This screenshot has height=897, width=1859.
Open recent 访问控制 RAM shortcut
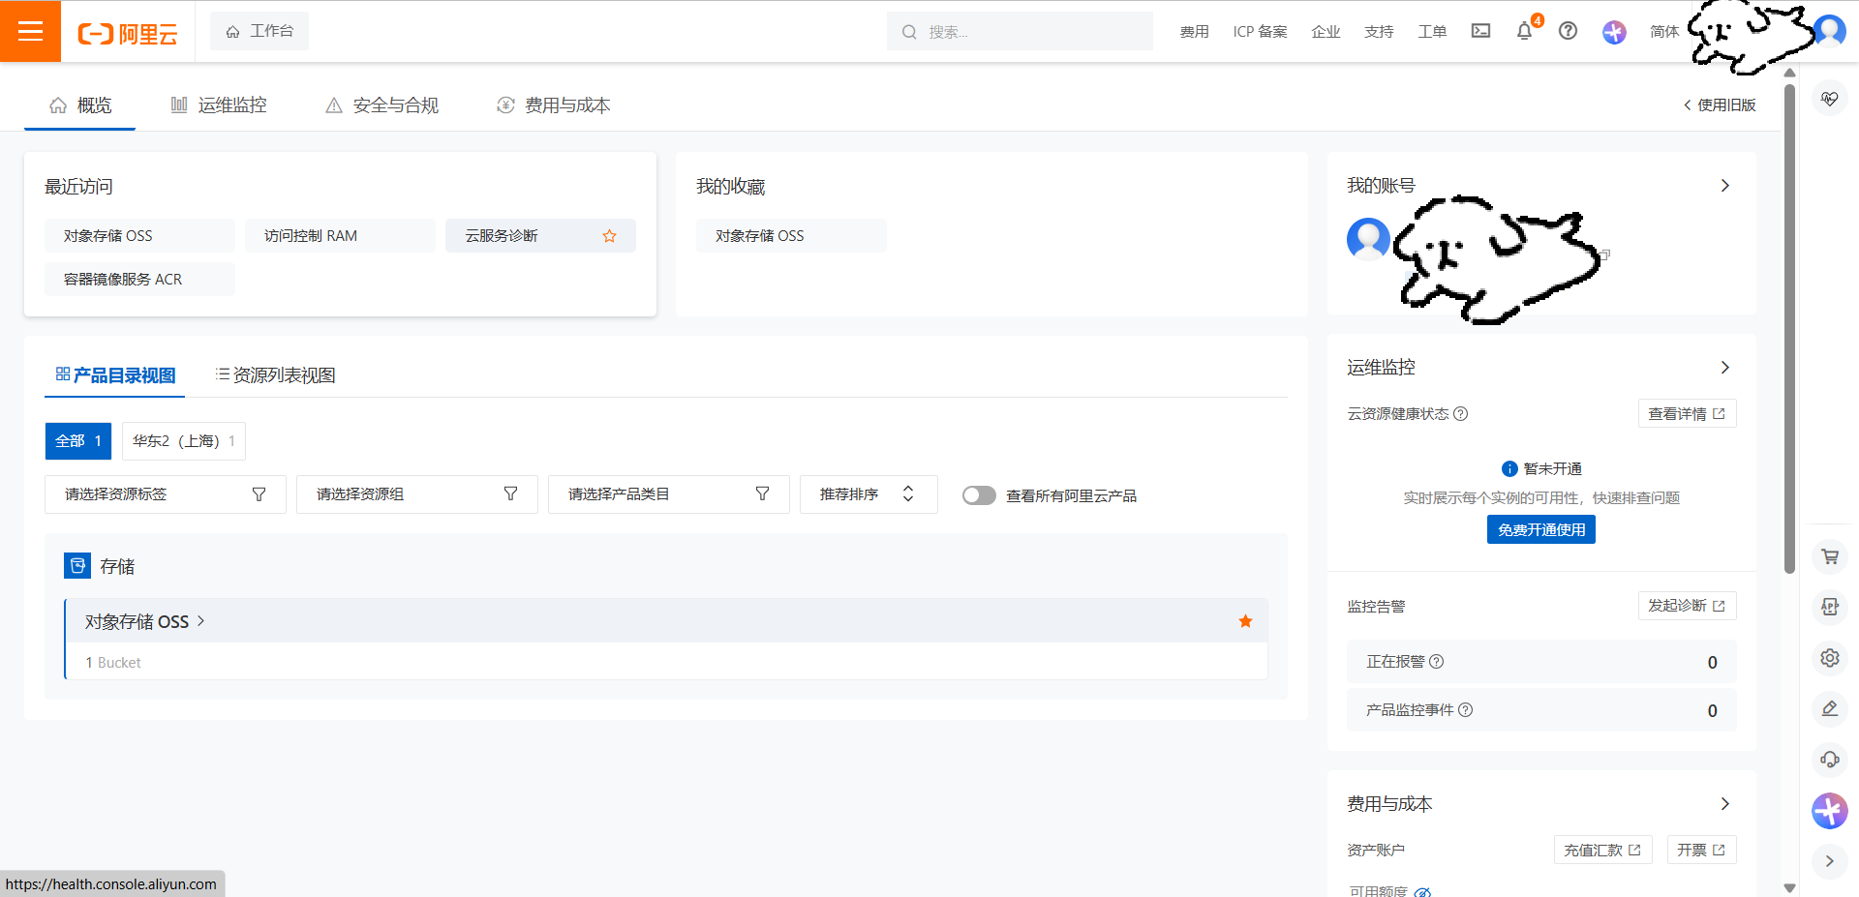tap(340, 236)
